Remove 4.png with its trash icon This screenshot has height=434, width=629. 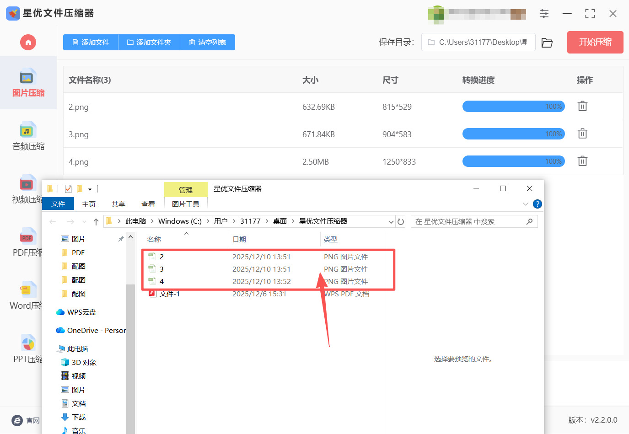[x=582, y=161]
